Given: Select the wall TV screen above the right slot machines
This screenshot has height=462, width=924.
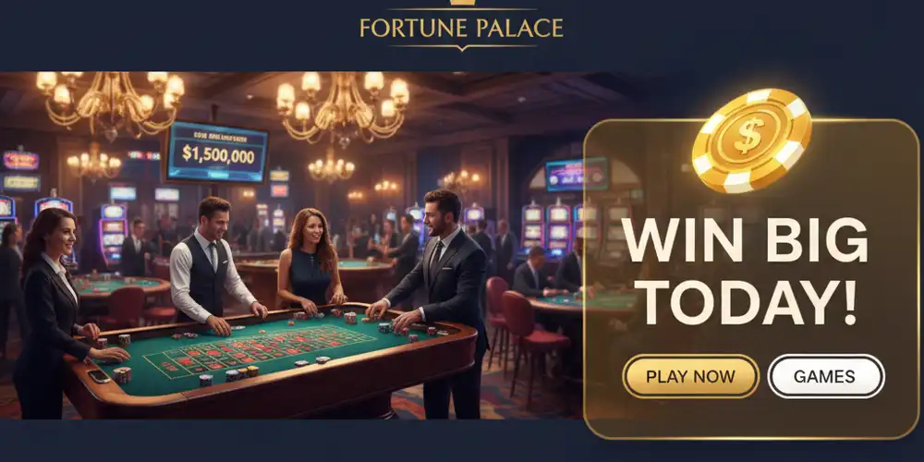Looking at the screenshot, I should [577, 175].
